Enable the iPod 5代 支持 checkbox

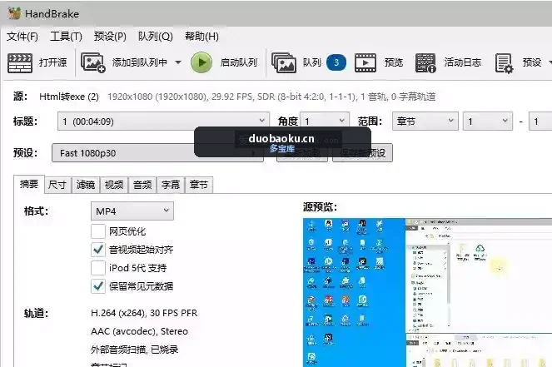(98, 268)
